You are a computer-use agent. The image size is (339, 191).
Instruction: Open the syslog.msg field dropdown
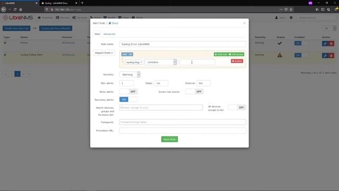134,62
